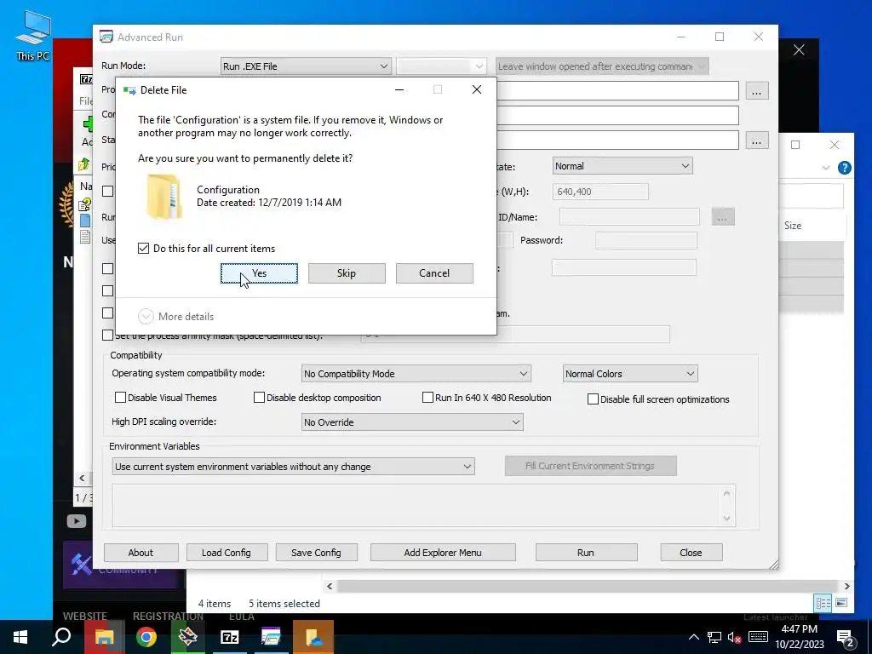Click the Explorer horizontal scrollbar track
The height and width of the screenshot is (654, 872).
click(588, 586)
